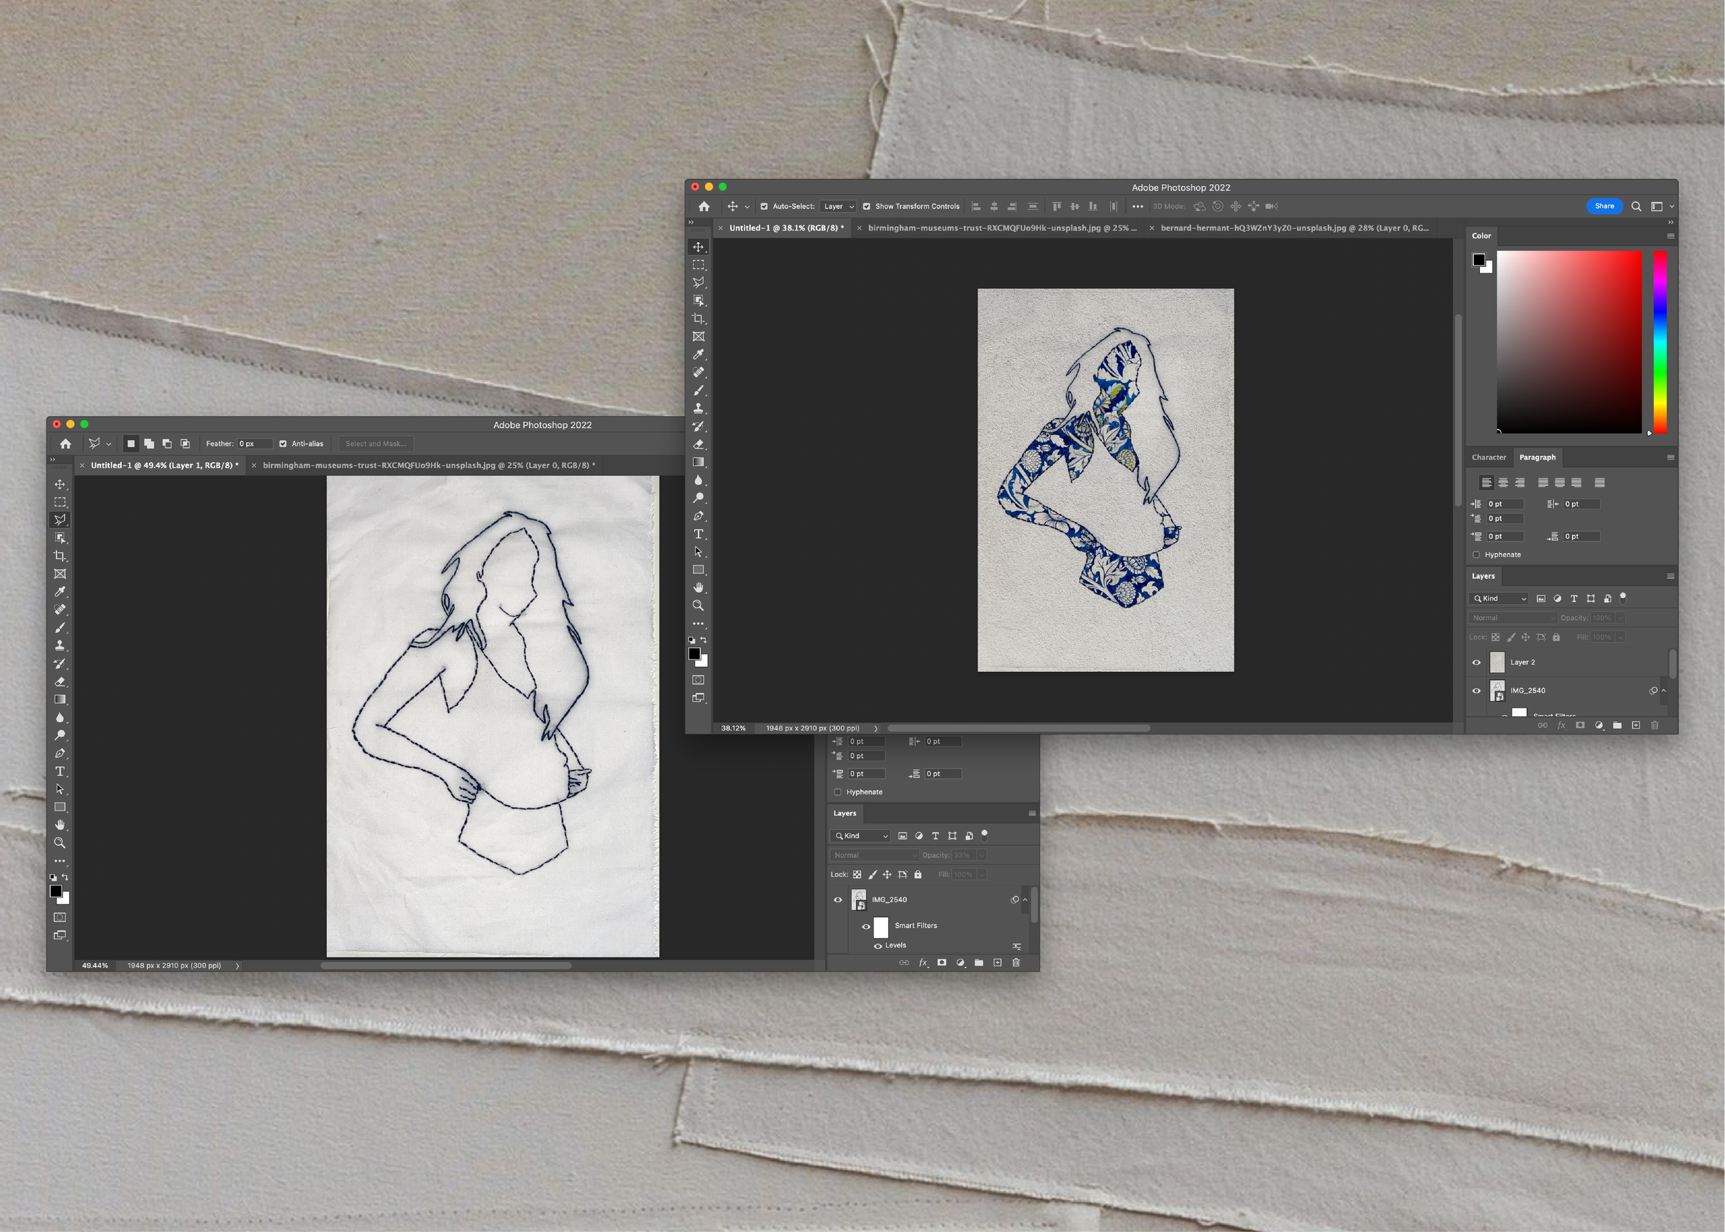Select the Zoom tool in the front window
Viewport: 1725px width, 1232px height.
coord(698,606)
